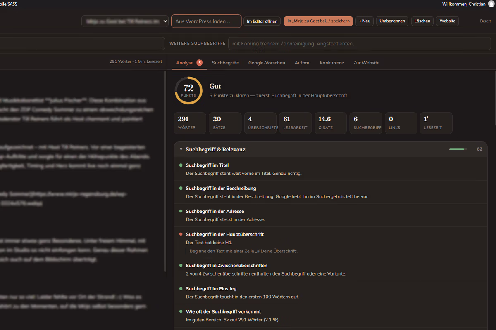Click the '14.6 Ø Satz' stat card
This screenshot has height=330, width=496.
[x=331, y=123]
